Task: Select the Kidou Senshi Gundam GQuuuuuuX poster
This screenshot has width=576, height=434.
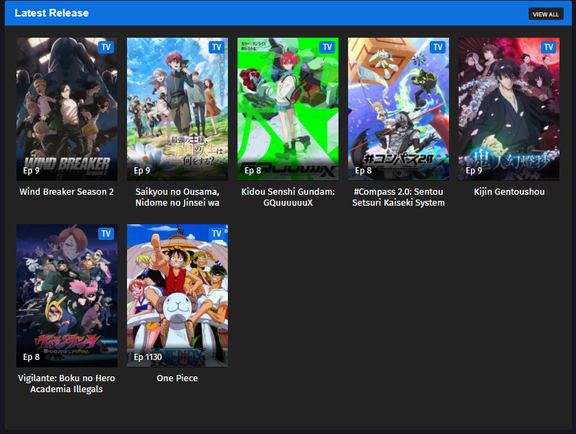Action: click(x=288, y=109)
